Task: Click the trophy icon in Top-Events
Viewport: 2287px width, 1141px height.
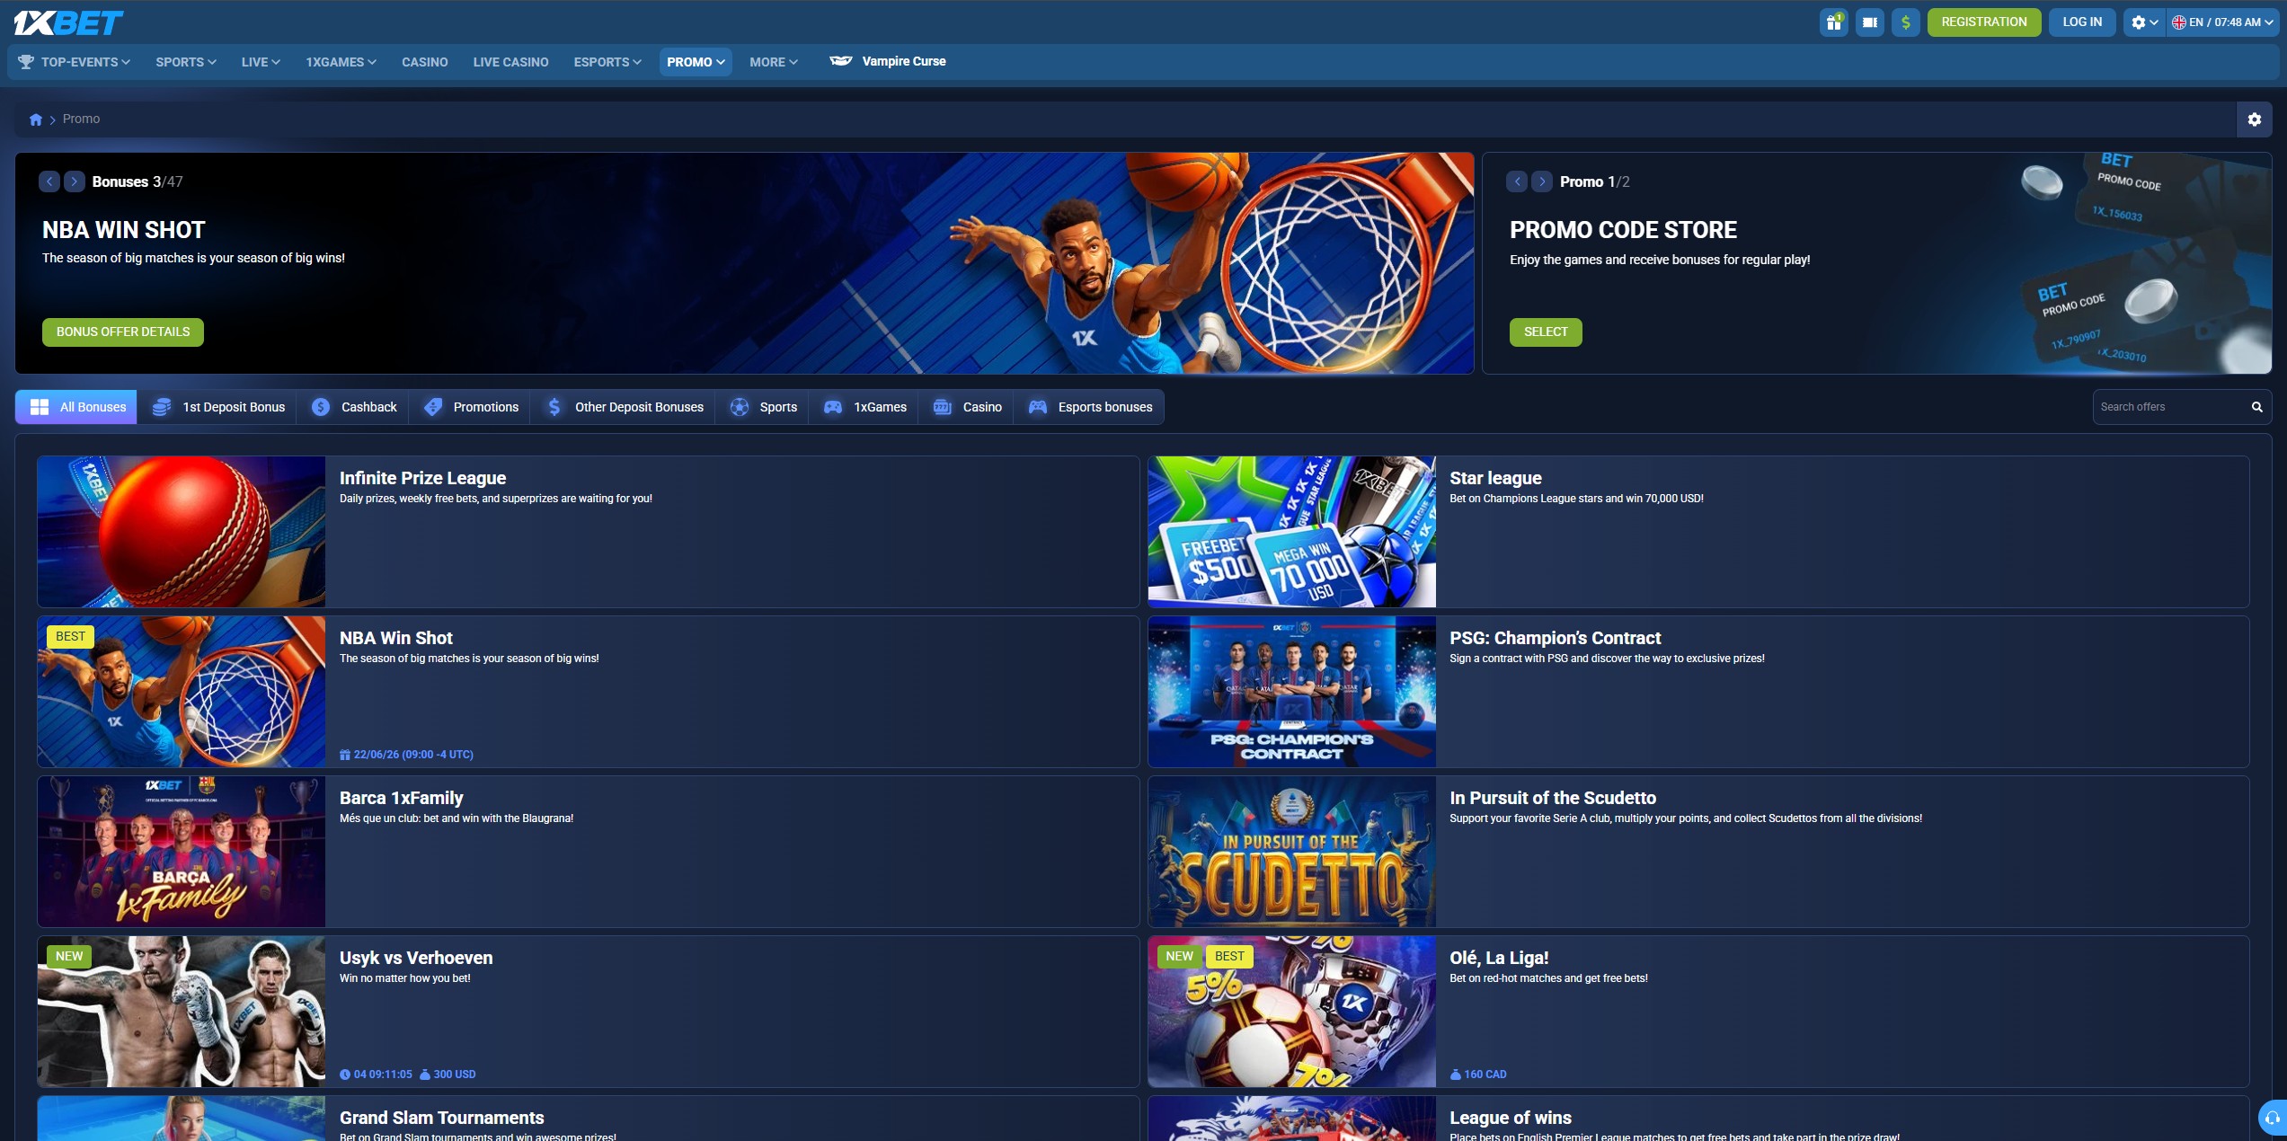Action: click(x=26, y=62)
